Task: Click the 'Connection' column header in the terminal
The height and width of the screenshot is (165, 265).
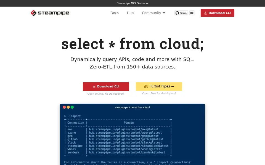Action: click(76, 123)
